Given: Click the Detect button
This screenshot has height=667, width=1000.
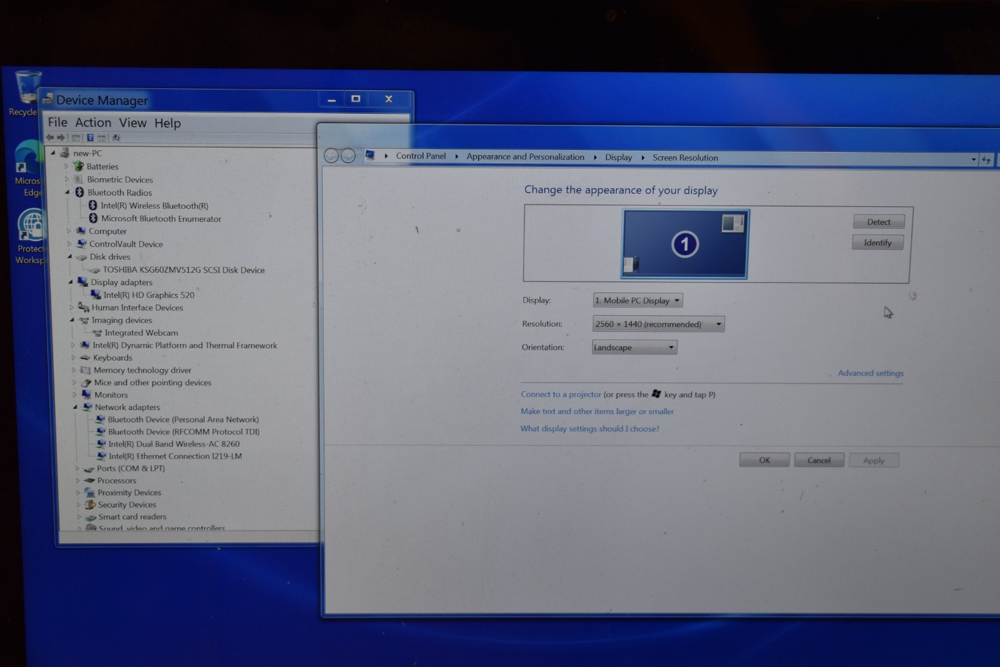Looking at the screenshot, I should tap(879, 221).
